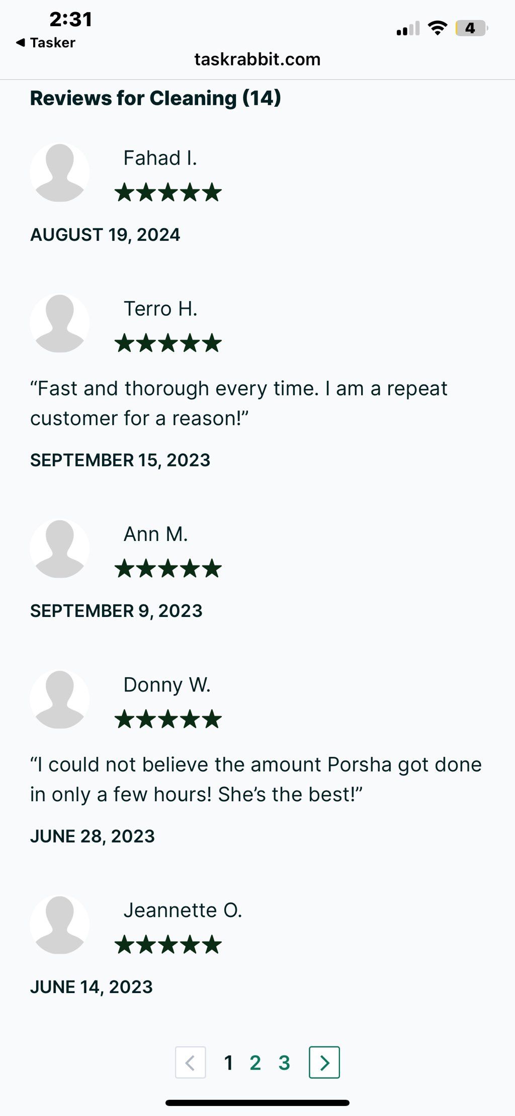Click the previous page arrow button
The height and width of the screenshot is (1116, 515).
pos(191,1063)
